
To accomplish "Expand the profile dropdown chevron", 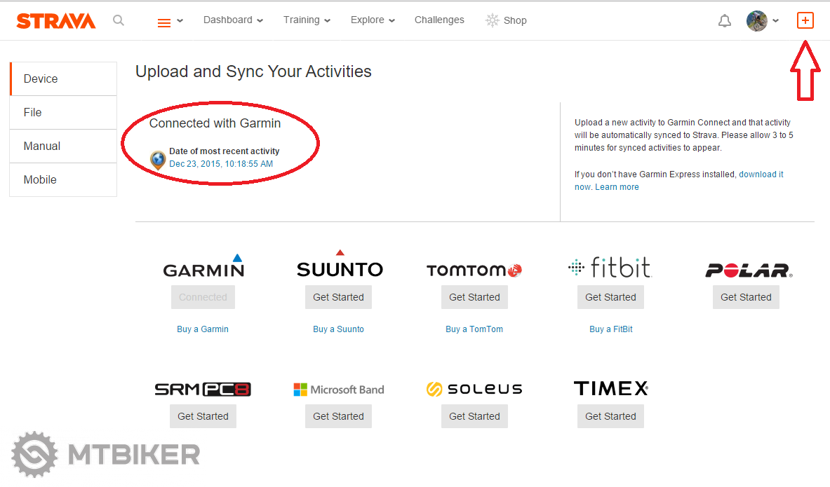I will 775,21.
